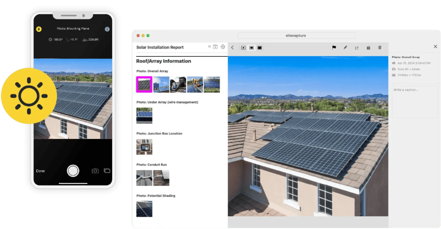Open the Junction Box Location thumbnail
441x229 pixels.
click(x=144, y=147)
